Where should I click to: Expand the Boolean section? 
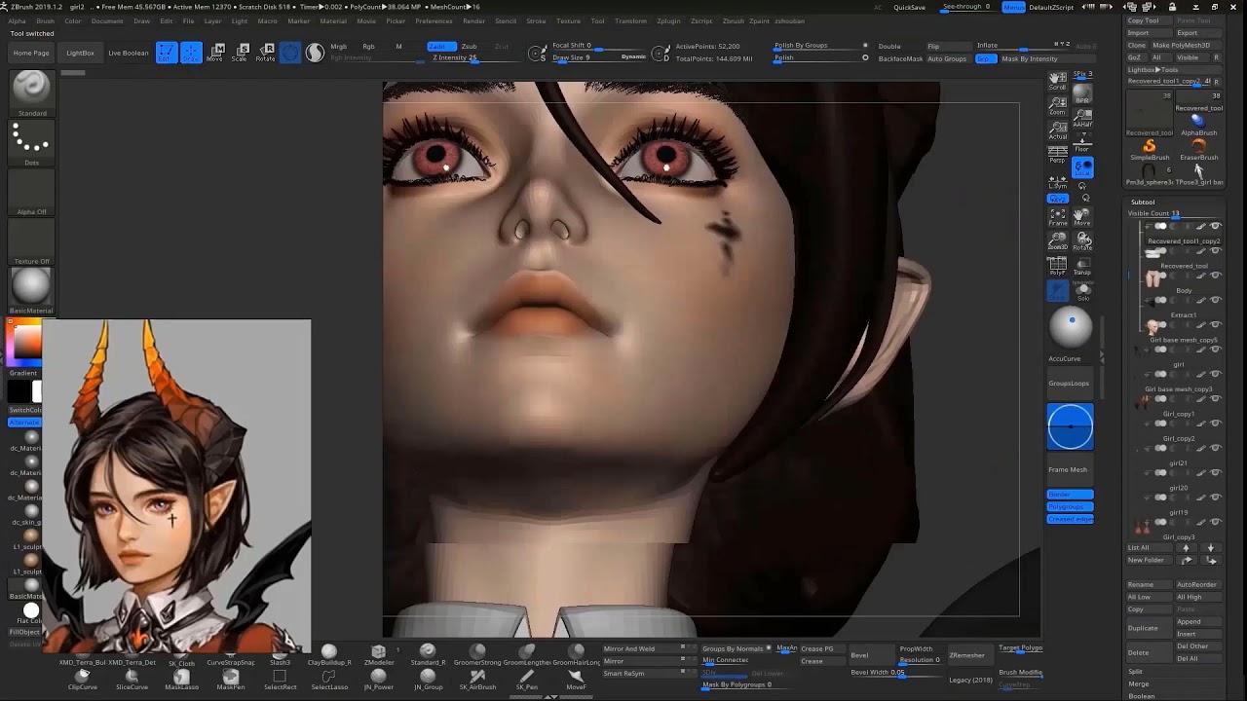pyautogui.click(x=1142, y=696)
